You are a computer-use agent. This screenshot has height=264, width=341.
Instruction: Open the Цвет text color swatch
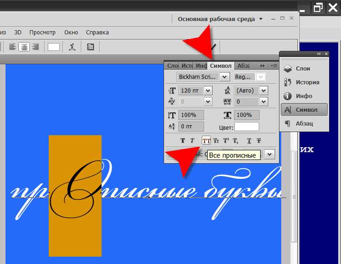(247, 126)
